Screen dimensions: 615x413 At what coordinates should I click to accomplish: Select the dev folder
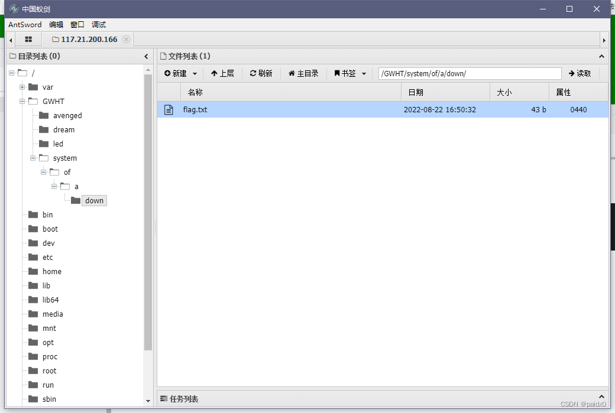[x=48, y=243]
